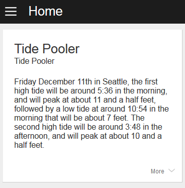The width and height of the screenshot is (185, 188).
Task: Expand the card with the More chevron
Action: 171,170
